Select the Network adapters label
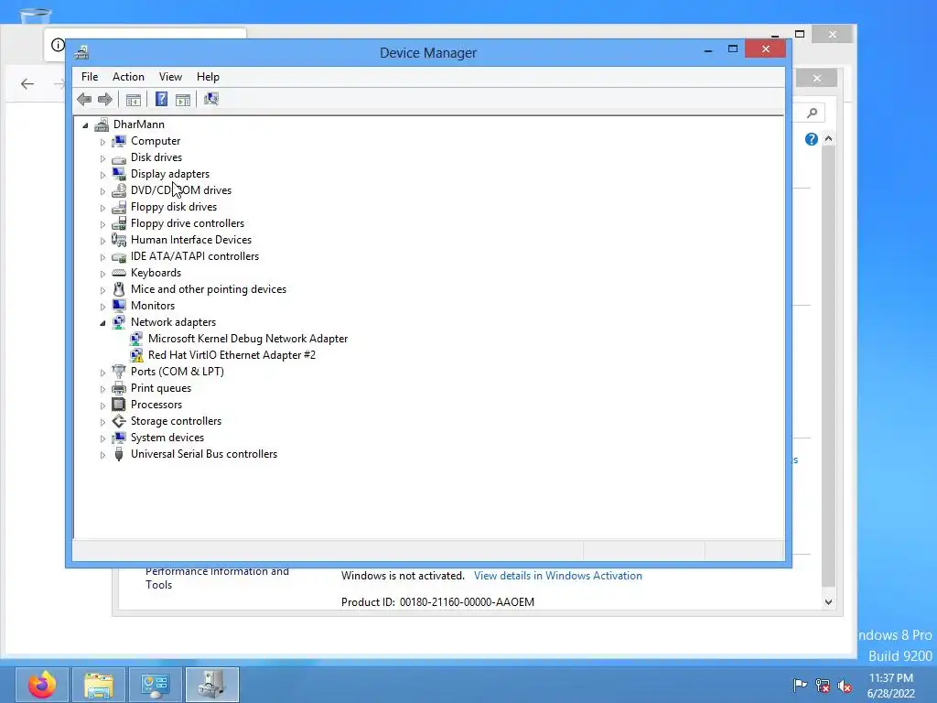 173,322
